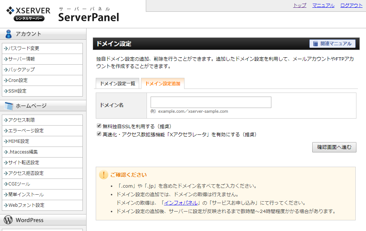Viewport: 366px width, 231px height.
Task: Open Webフォント設定
Action: click(x=42, y=205)
